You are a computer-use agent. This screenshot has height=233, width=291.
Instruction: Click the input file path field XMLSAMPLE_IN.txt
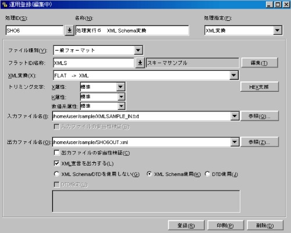pyautogui.click(x=141, y=116)
